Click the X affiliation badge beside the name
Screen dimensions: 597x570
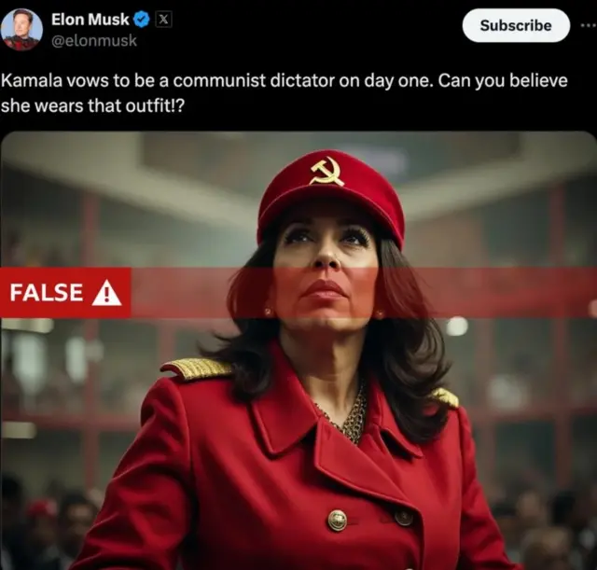point(164,20)
